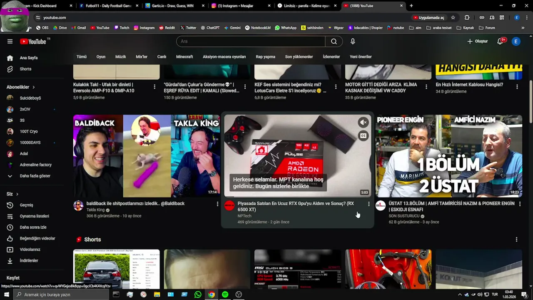Select the Oyun filter chip

click(101, 57)
